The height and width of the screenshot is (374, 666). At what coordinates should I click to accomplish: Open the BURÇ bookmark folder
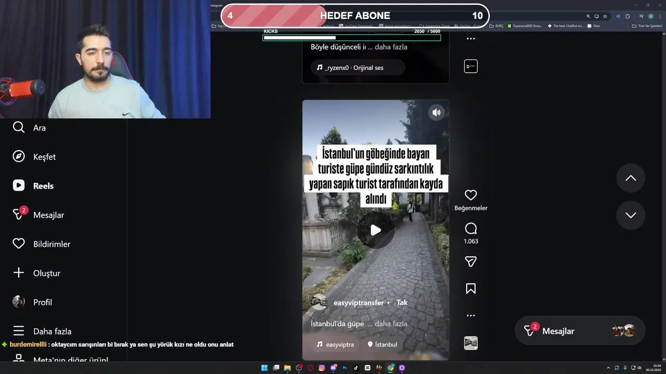point(496,25)
